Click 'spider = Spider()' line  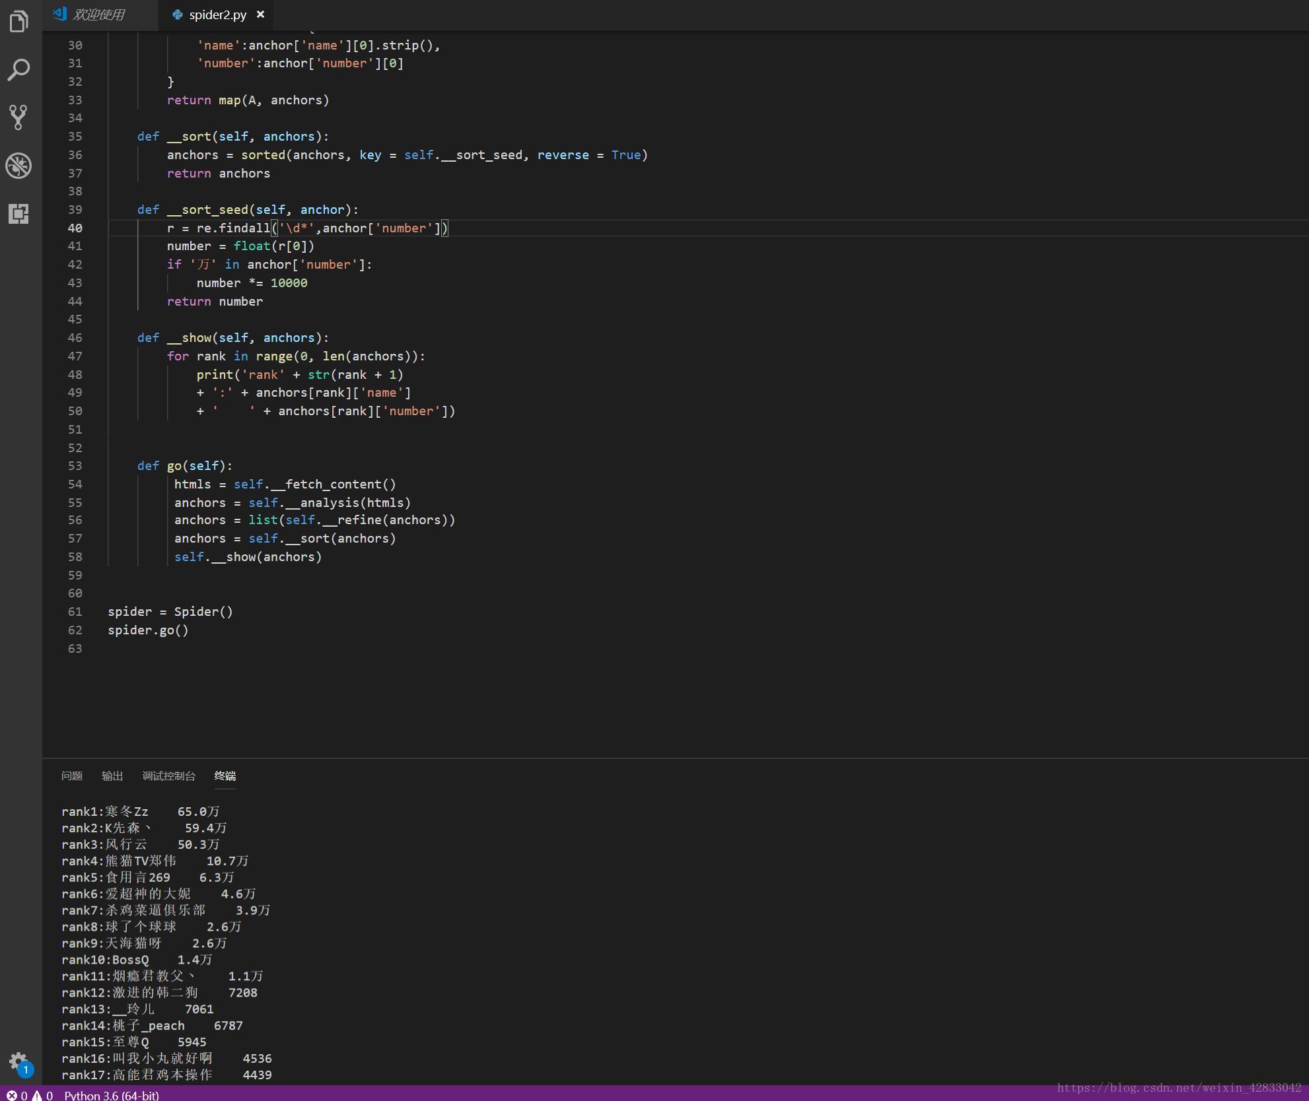[x=170, y=612]
